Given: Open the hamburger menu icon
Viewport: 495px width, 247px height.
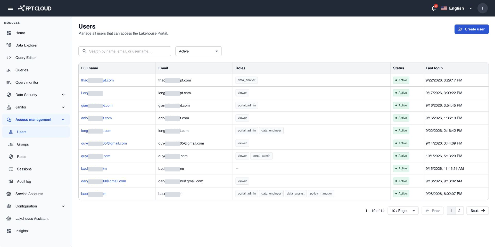Looking at the screenshot, I should tap(11, 8).
